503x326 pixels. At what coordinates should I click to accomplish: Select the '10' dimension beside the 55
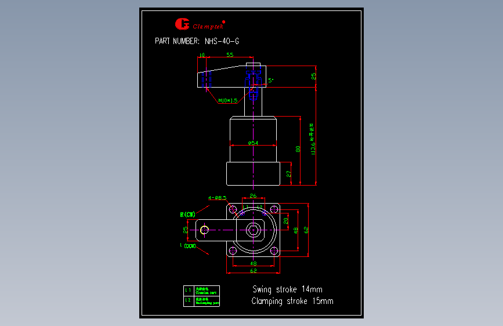click(x=202, y=55)
